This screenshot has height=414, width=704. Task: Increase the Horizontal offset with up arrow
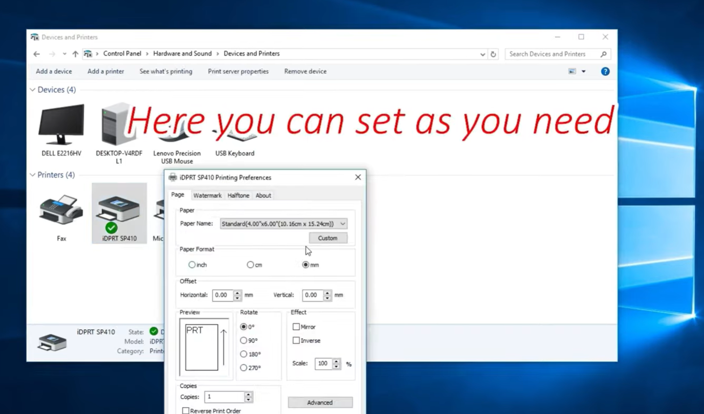pyautogui.click(x=238, y=292)
